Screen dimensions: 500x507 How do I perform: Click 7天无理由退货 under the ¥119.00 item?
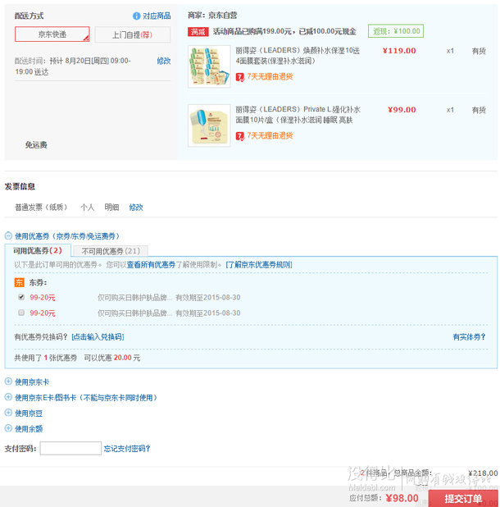270,76
